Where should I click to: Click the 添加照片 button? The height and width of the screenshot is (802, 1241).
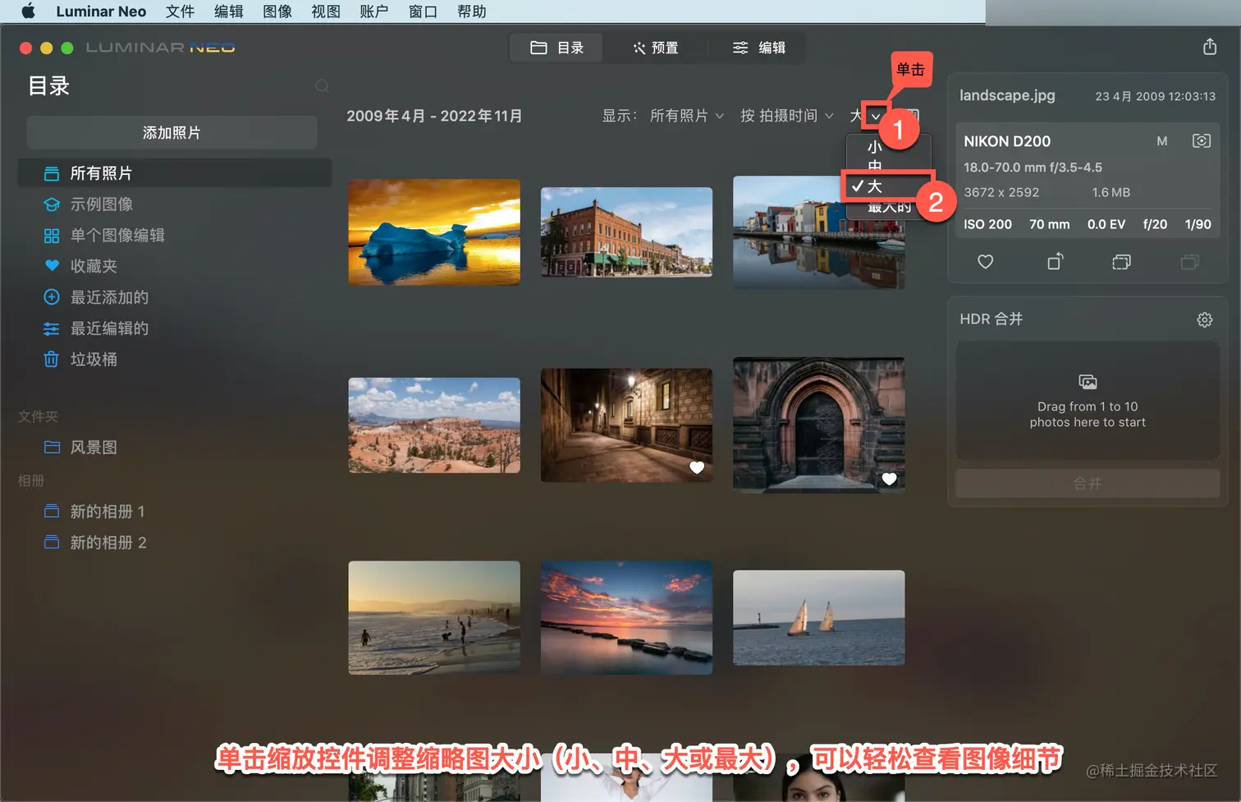pos(172,132)
